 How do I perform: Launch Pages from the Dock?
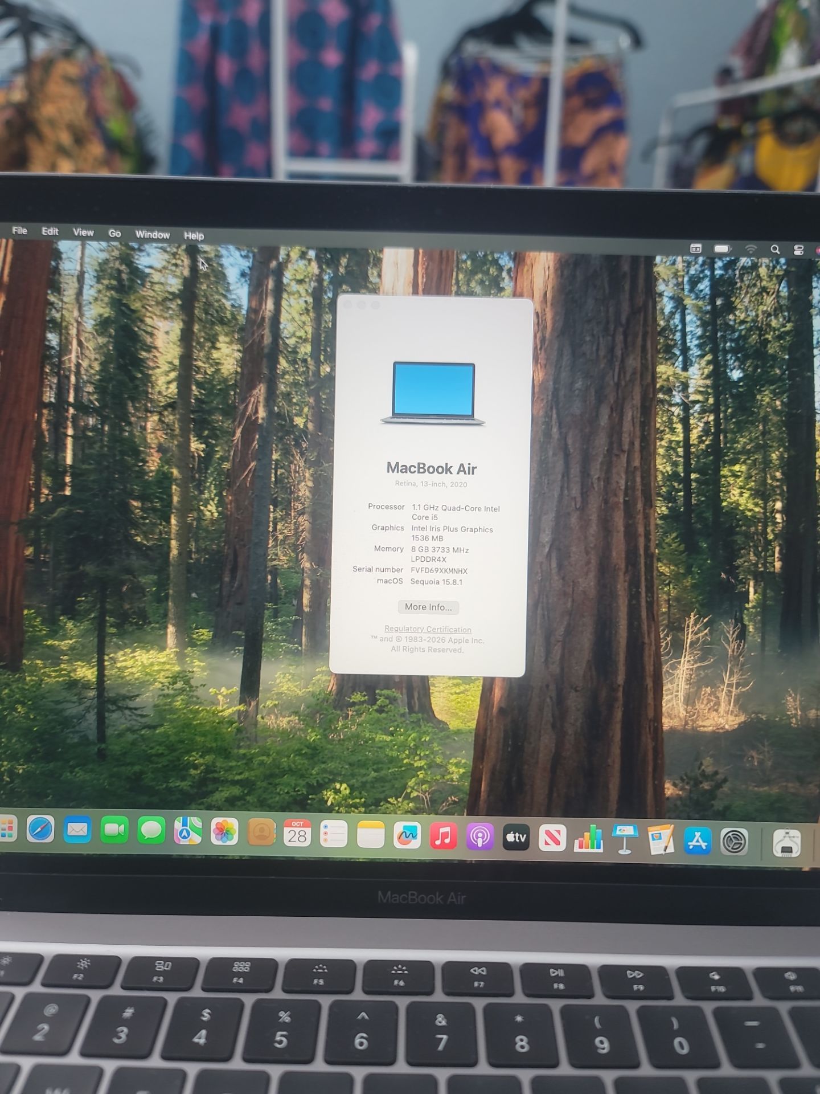click(x=661, y=839)
